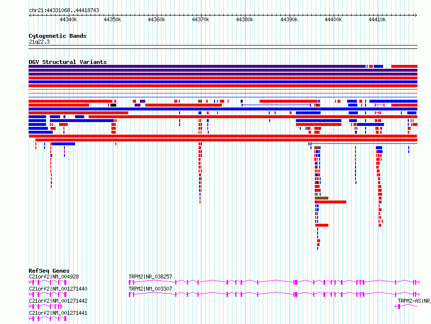Click the black variant block near 44350k

click(x=113, y=105)
